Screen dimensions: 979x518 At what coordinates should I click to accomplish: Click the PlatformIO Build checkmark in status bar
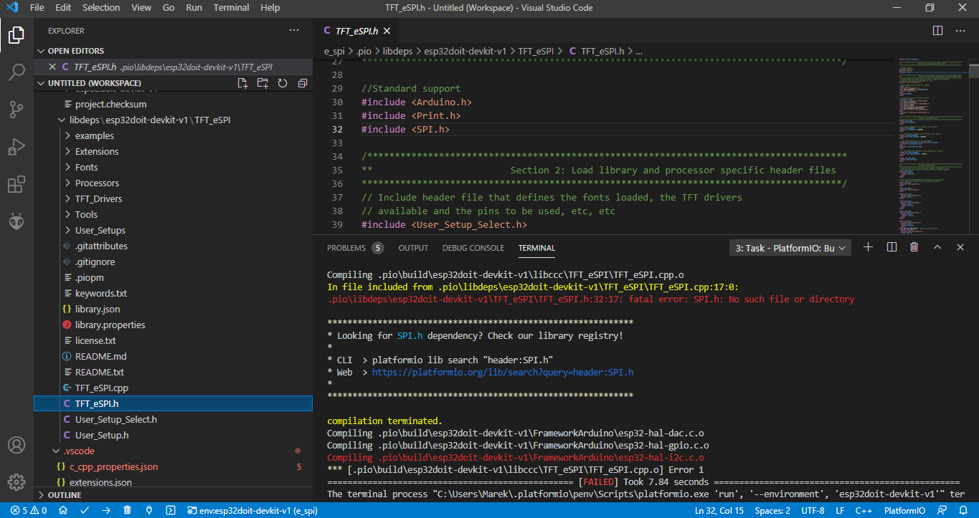coord(85,510)
